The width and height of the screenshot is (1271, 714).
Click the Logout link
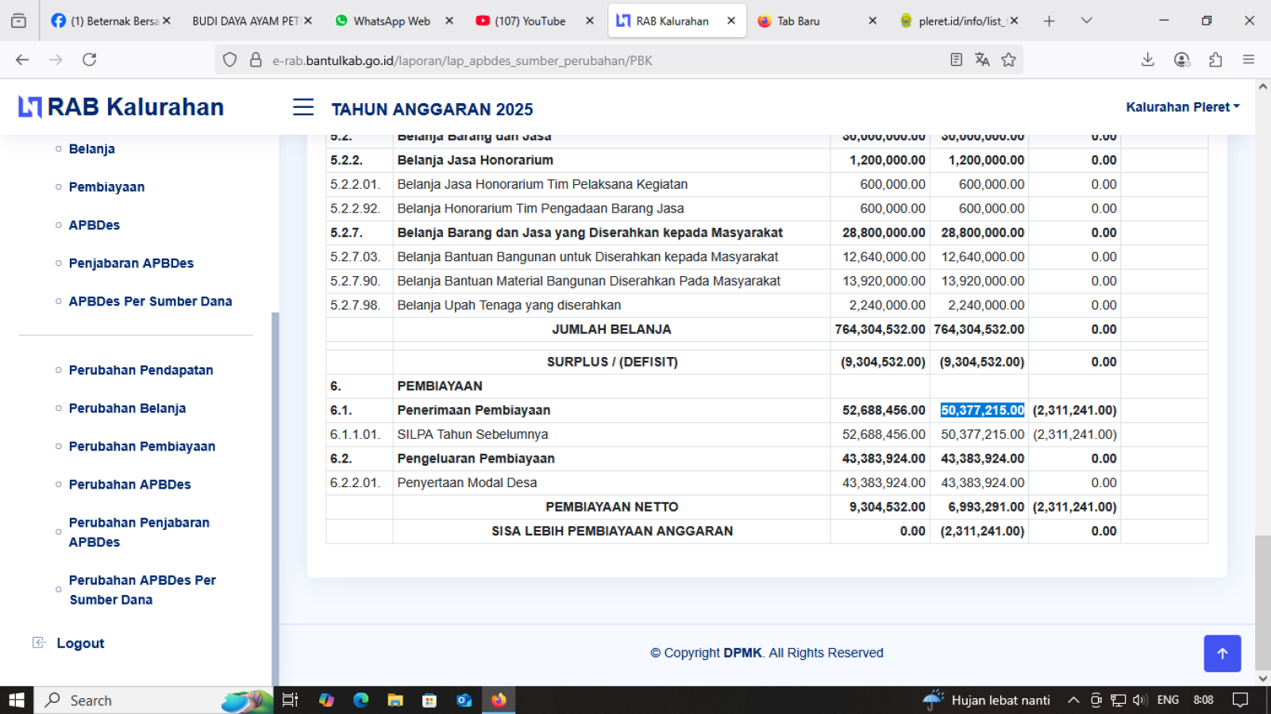pos(80,643)
